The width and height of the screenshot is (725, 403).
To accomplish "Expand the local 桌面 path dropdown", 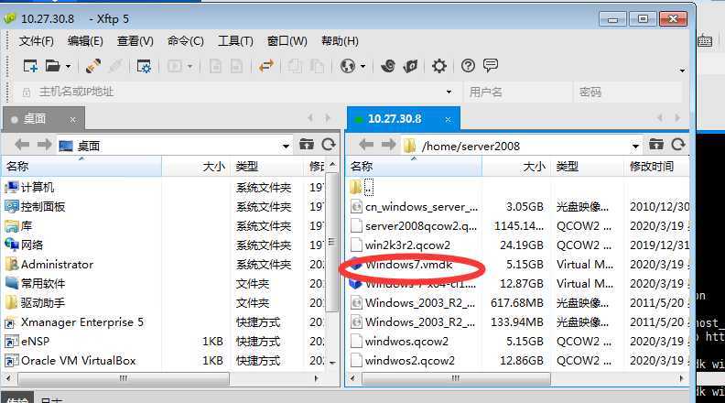I will click(287, 147).
